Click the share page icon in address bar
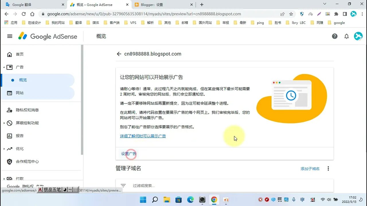 [x=282, y=14]
